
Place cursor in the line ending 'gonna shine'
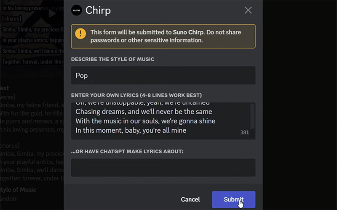(145, 121)
